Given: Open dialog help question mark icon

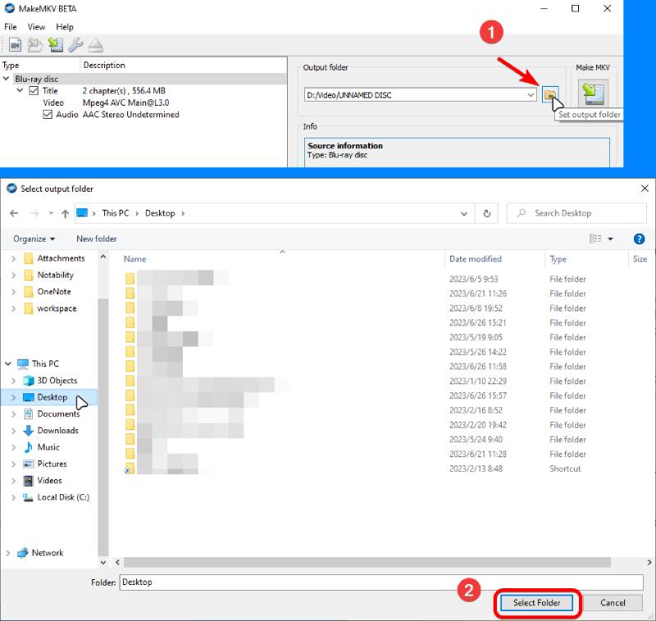Looking at the screenshot, I should (x=639, y=238).
